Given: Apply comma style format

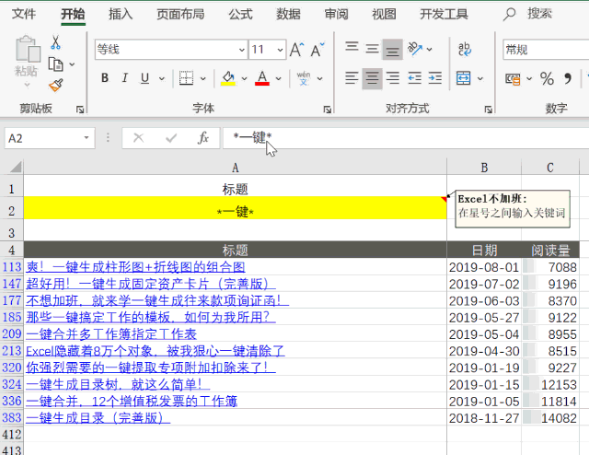Looking at the screenshot, I should click(568, 78).
